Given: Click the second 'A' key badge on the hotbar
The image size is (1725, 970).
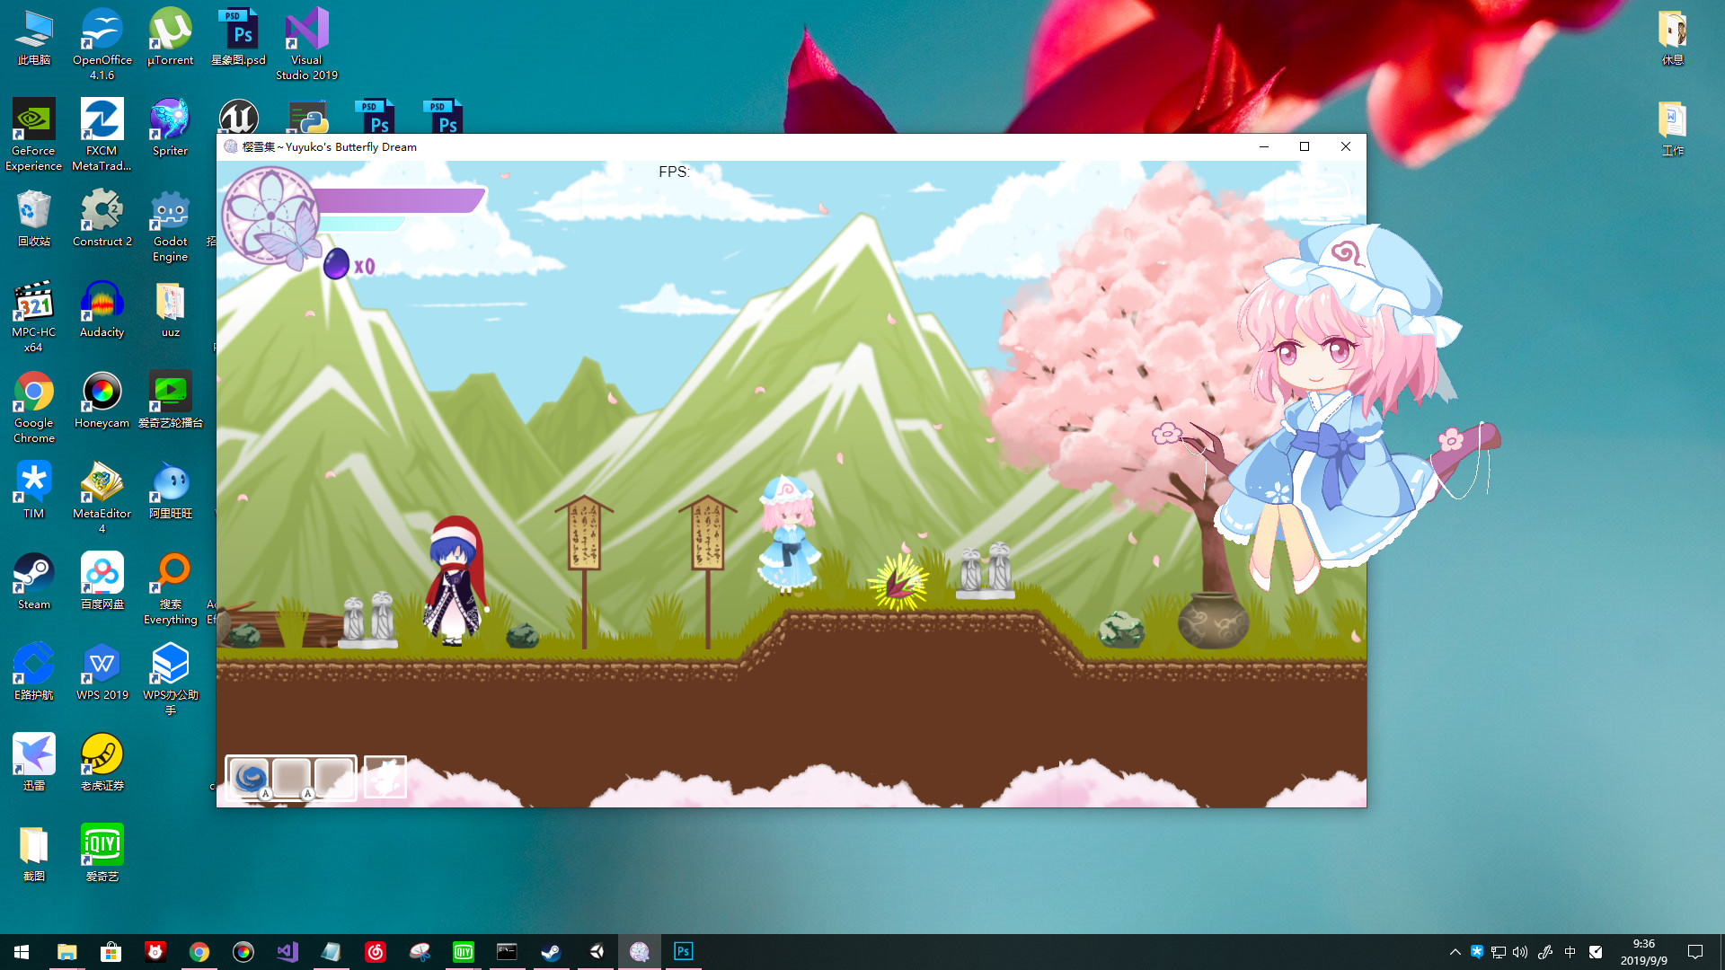Looking at the screenshot, I should (x=309, y=794).
